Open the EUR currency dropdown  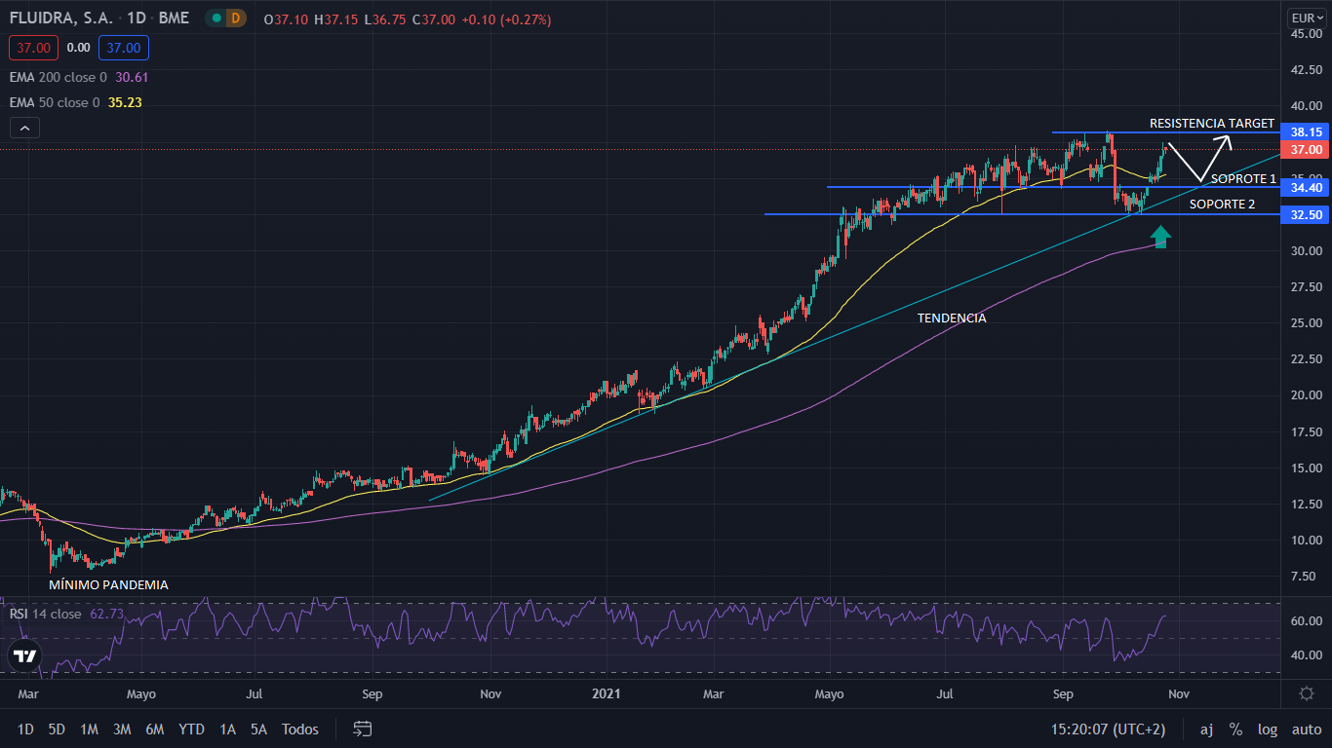pos(1306,18)
